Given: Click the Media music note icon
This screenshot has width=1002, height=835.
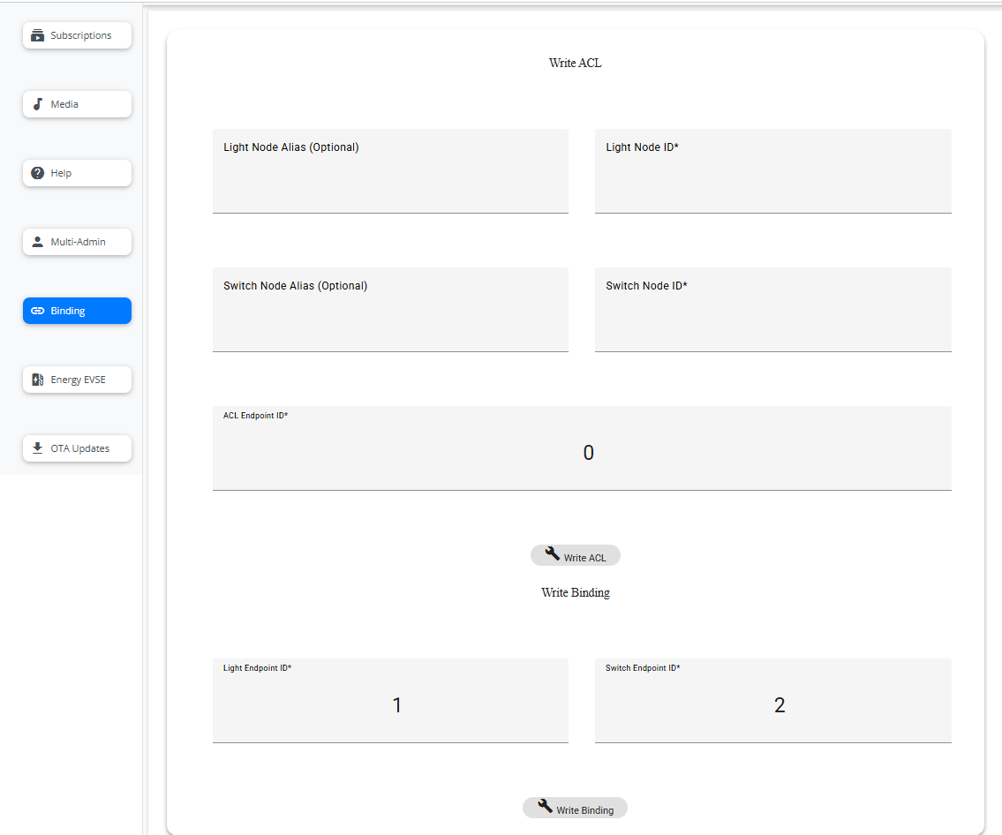Looking at the screenshot, I should (x=37, y=104).
